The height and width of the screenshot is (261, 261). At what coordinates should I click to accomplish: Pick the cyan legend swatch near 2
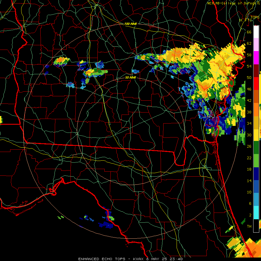pos(256,213)
